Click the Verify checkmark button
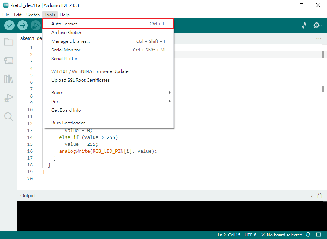 9,25
